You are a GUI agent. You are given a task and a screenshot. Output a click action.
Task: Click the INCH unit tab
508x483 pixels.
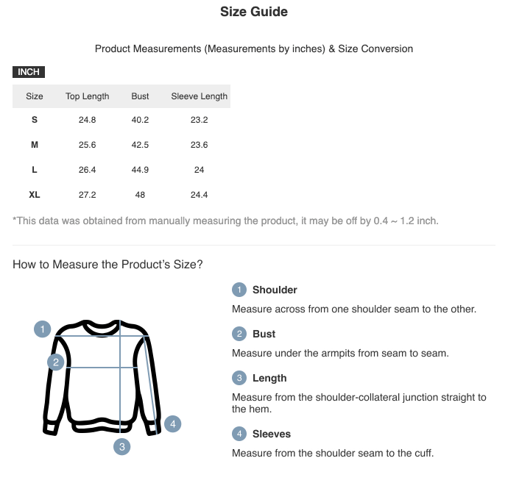click(x=29, y=72)
